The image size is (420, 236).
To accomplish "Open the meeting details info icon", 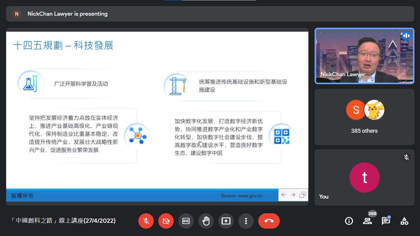I will coord(349,221).
